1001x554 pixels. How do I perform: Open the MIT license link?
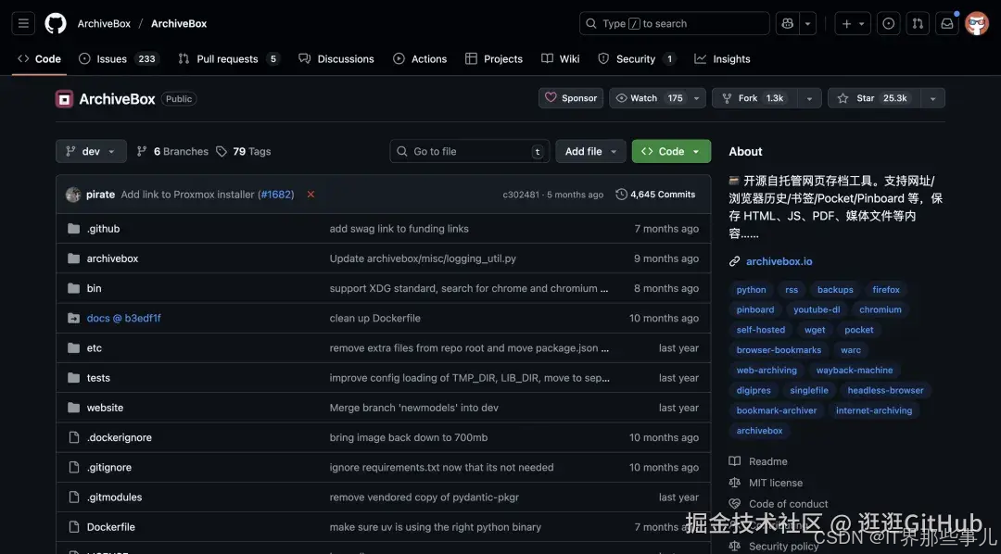[x=776, y=484]
